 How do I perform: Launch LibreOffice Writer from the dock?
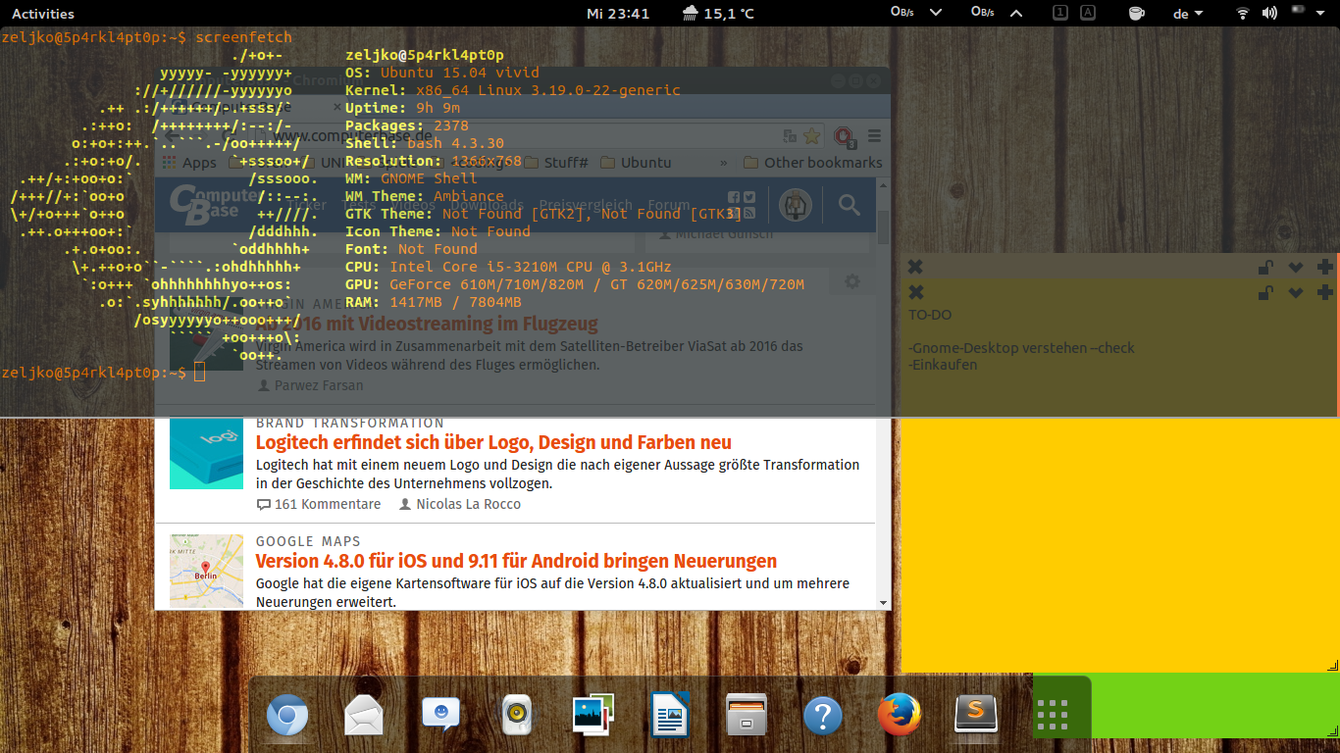(670, 715)
